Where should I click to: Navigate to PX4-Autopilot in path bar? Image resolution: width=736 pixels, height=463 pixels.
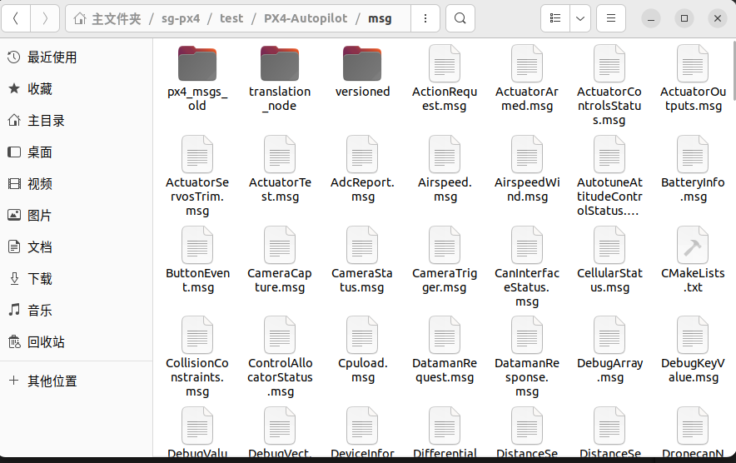306,18
